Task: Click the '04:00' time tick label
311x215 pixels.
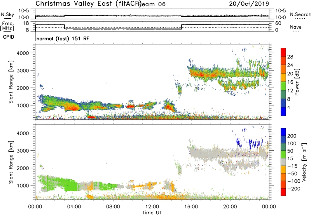Action: pos(74,207)
